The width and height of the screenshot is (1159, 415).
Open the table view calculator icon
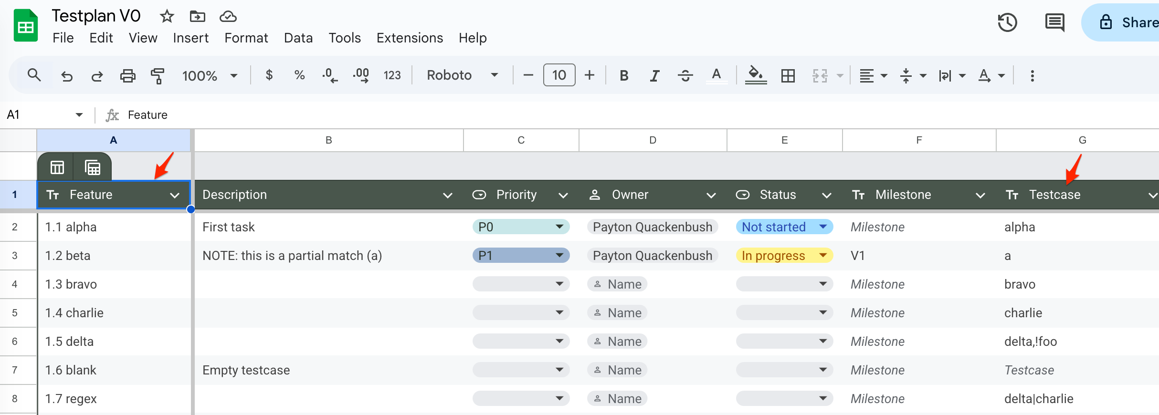tap(93, 167)
